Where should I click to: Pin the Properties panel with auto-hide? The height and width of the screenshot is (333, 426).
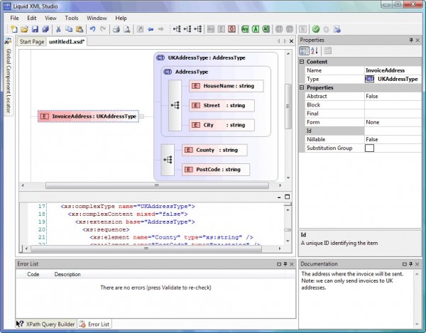411,40
